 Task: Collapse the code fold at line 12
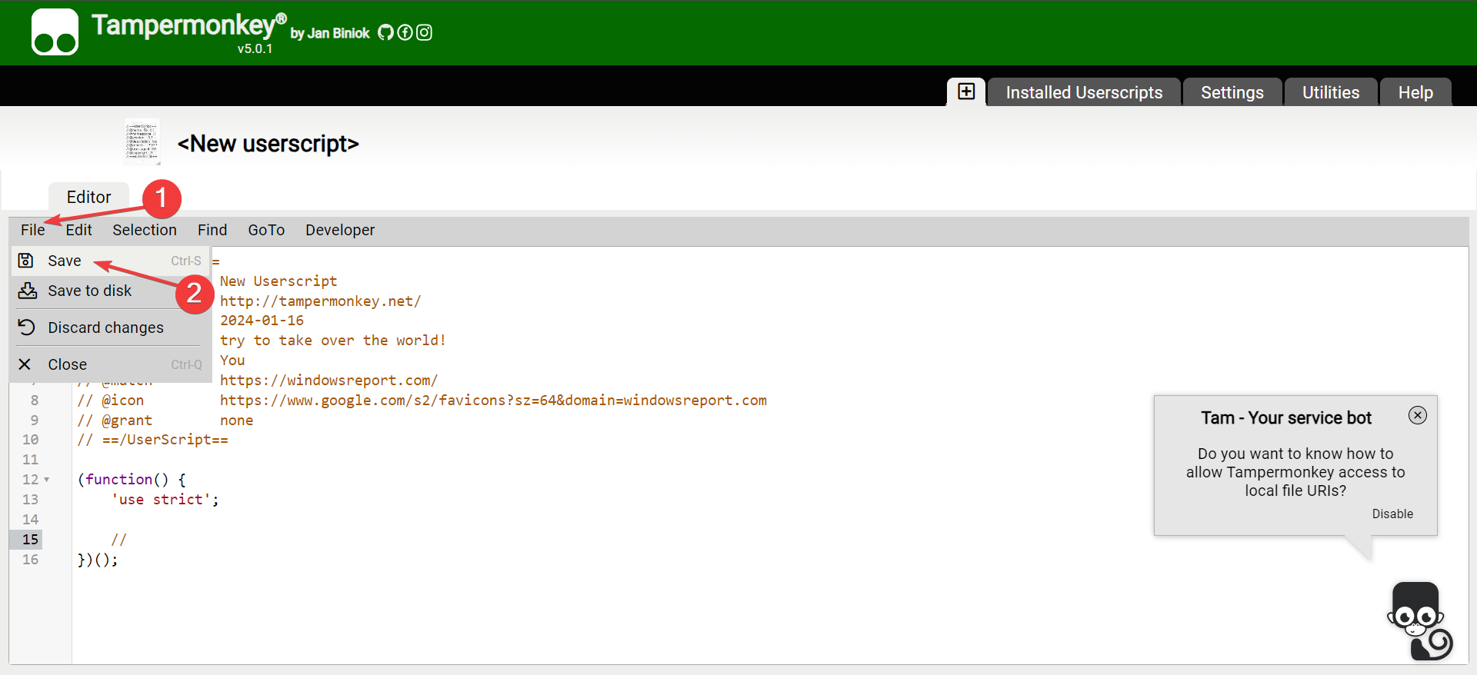click(47, 480)
